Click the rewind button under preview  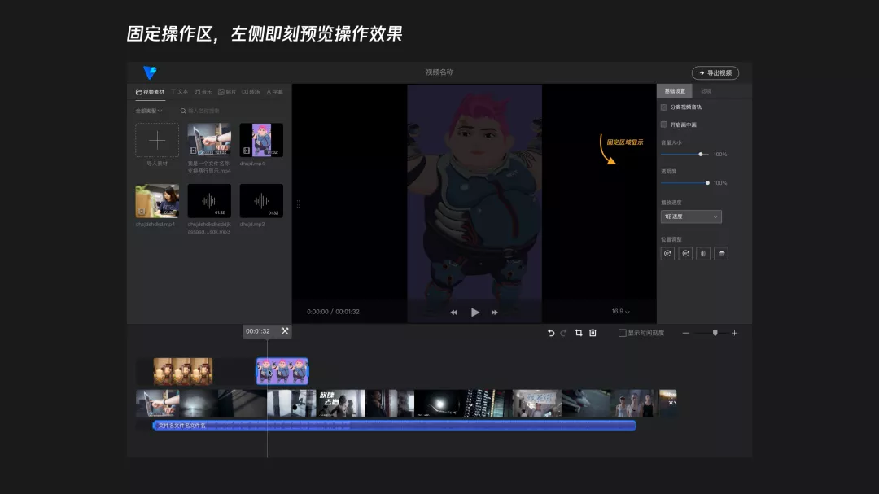tap(453, 313)
